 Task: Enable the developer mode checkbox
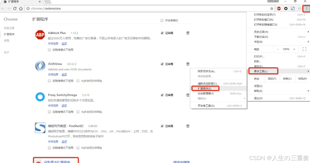(x=162, y=20)
